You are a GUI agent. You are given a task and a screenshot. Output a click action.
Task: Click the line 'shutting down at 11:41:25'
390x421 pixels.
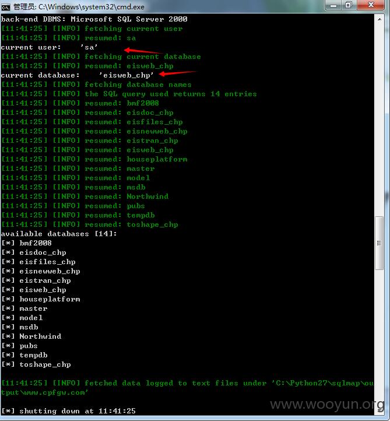(68, 411)
